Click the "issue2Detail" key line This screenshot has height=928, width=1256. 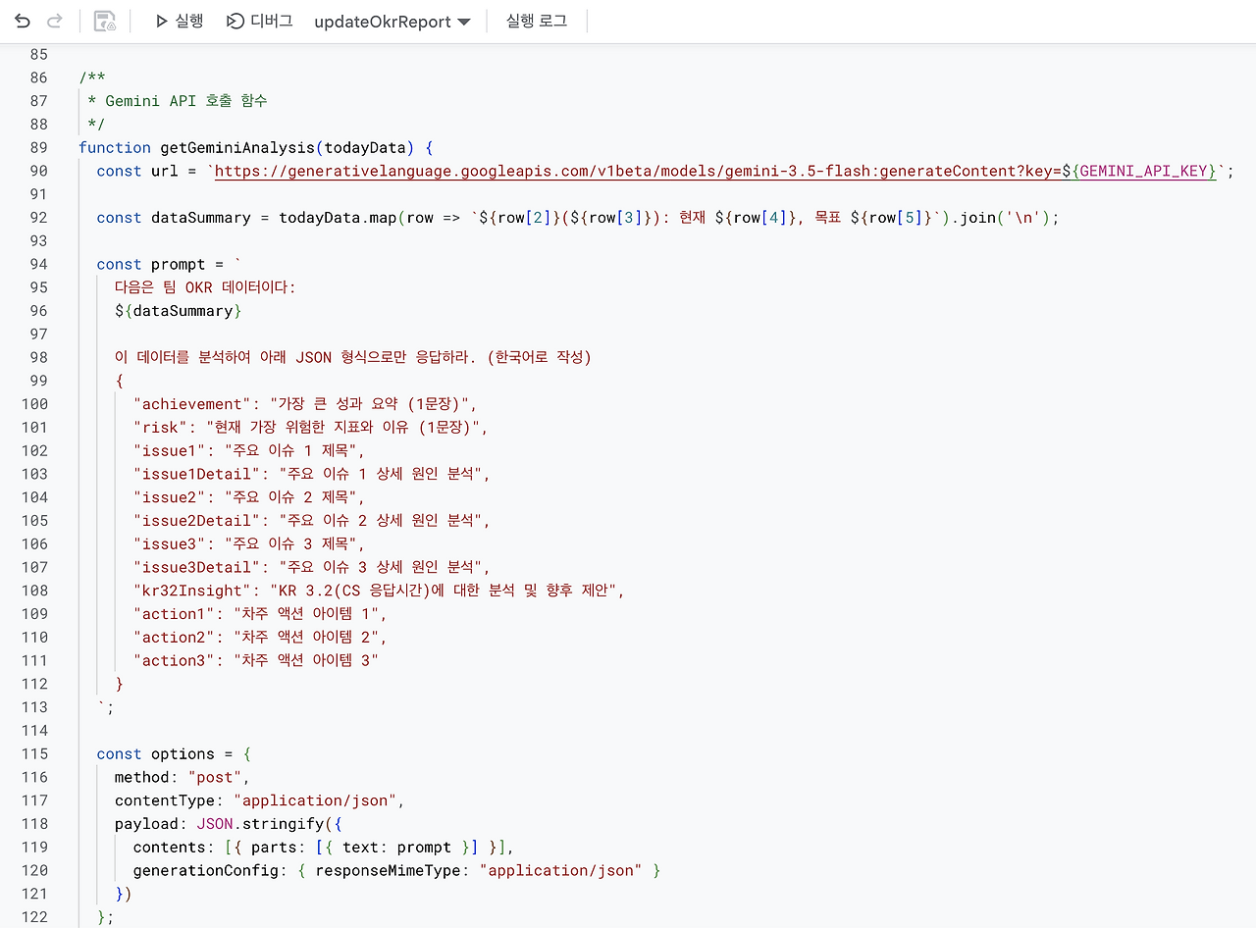tap(311, 520)
